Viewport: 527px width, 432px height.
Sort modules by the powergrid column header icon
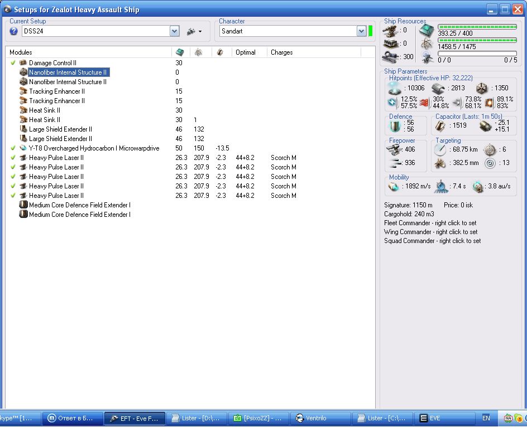199,52
